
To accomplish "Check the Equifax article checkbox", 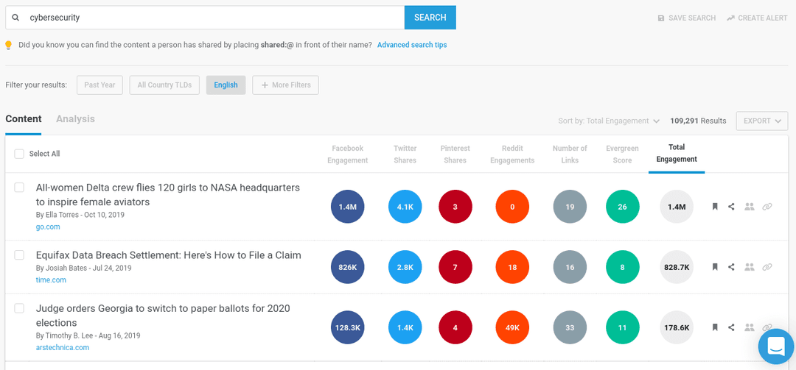I will pos(19,255).
